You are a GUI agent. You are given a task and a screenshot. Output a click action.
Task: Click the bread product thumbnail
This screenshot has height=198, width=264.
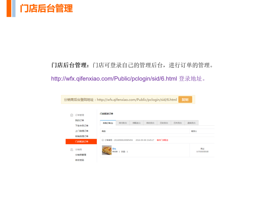(x=107, y=150)
